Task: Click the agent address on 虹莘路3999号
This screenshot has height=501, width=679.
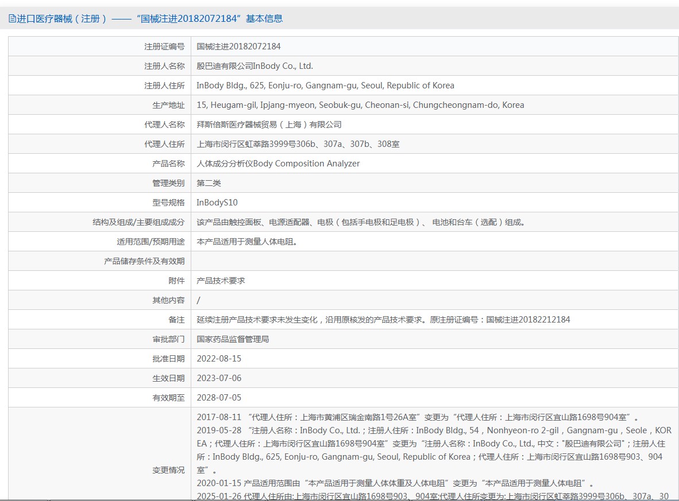Action: click(x=298, y=144)
